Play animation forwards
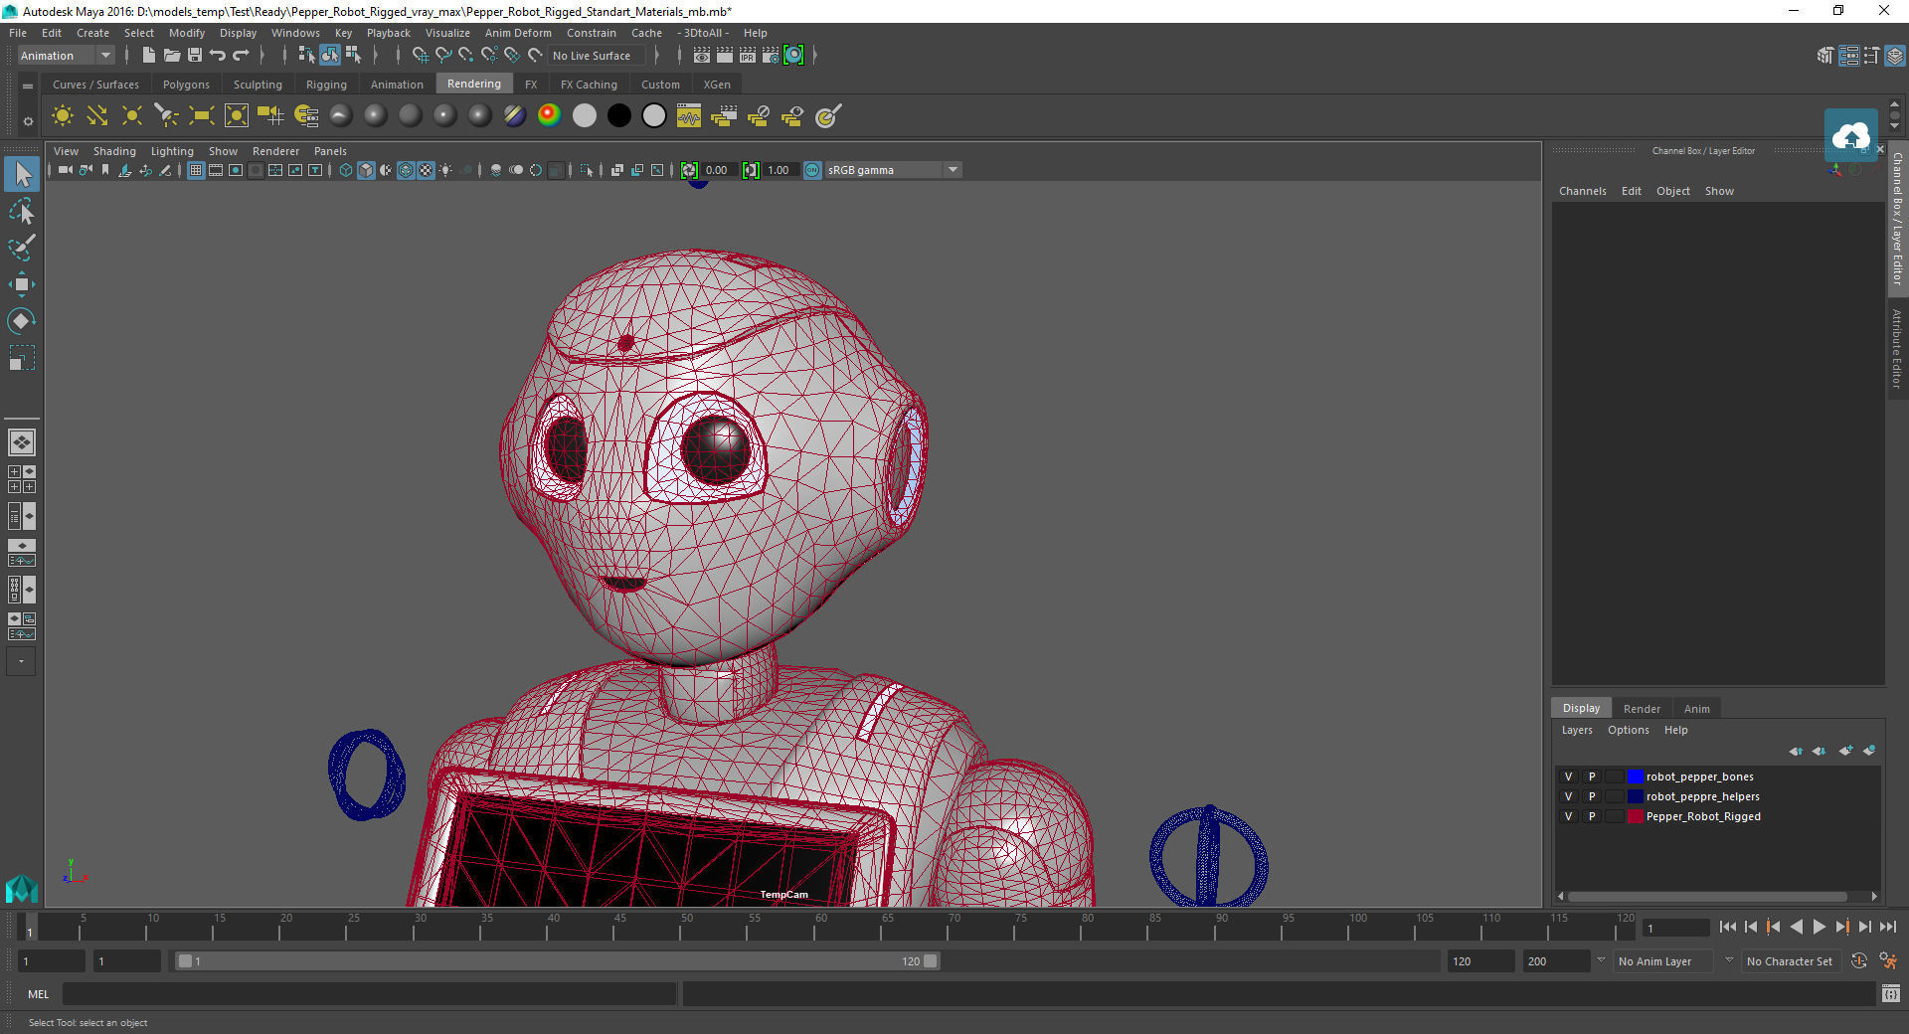The width and height of the screenshot is (1909, 1034). pyautogui.click(x=1819, y=927)
